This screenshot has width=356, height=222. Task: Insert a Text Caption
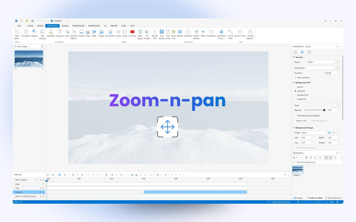[42, 34]
